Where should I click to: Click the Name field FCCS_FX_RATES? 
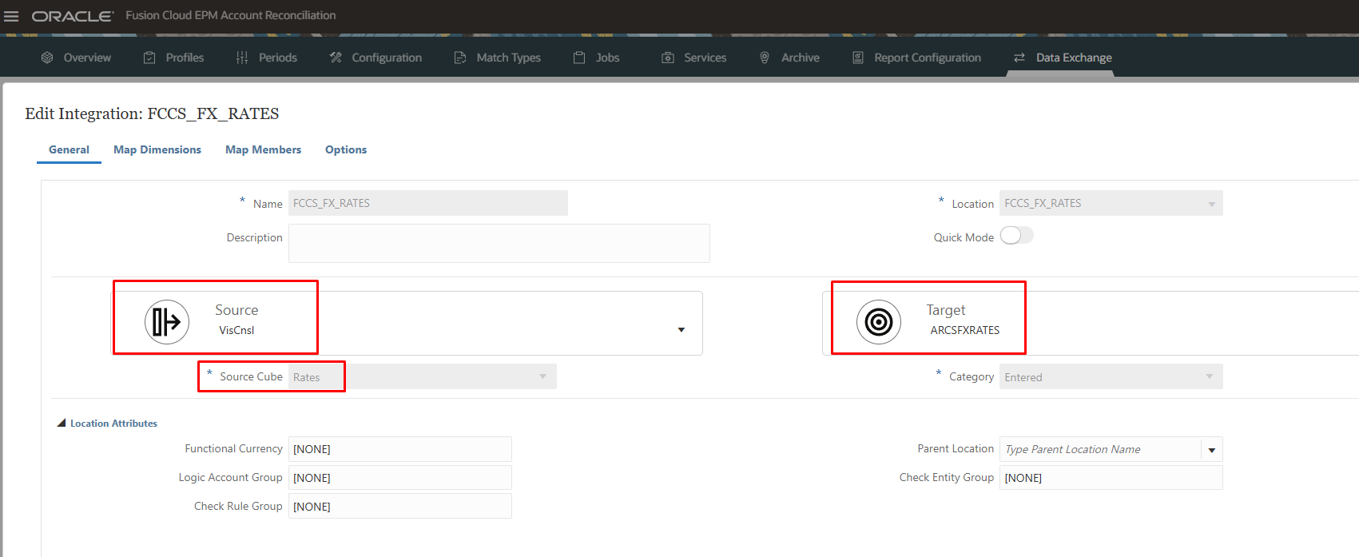click(428, 203)
